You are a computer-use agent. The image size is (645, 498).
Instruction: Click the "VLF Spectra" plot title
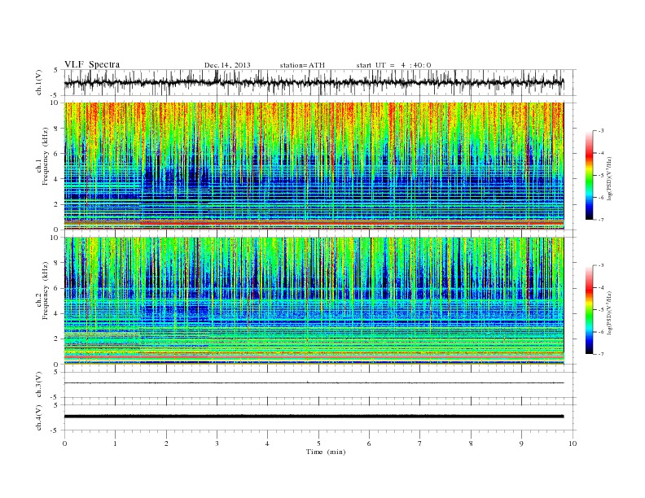(x=92, y=64)
